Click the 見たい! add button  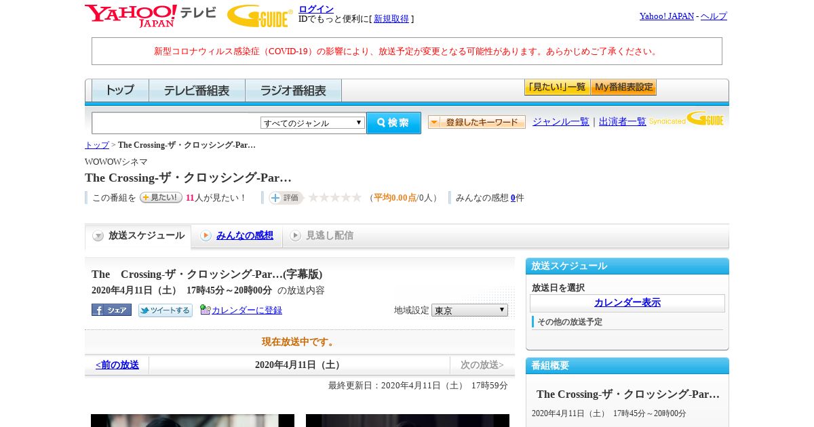click(161, 197)
